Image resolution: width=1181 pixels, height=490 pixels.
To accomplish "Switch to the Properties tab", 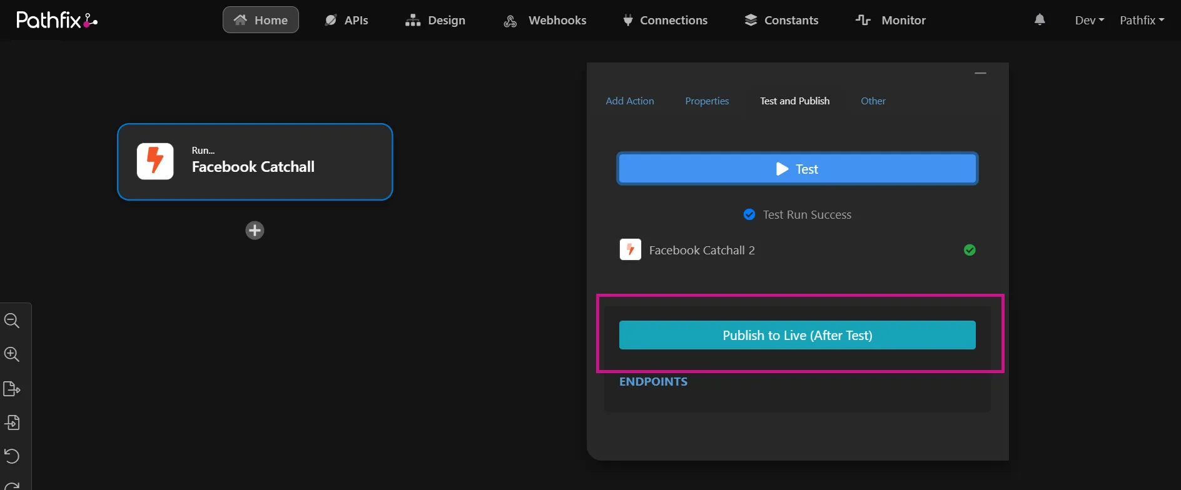I will point(707,101).
